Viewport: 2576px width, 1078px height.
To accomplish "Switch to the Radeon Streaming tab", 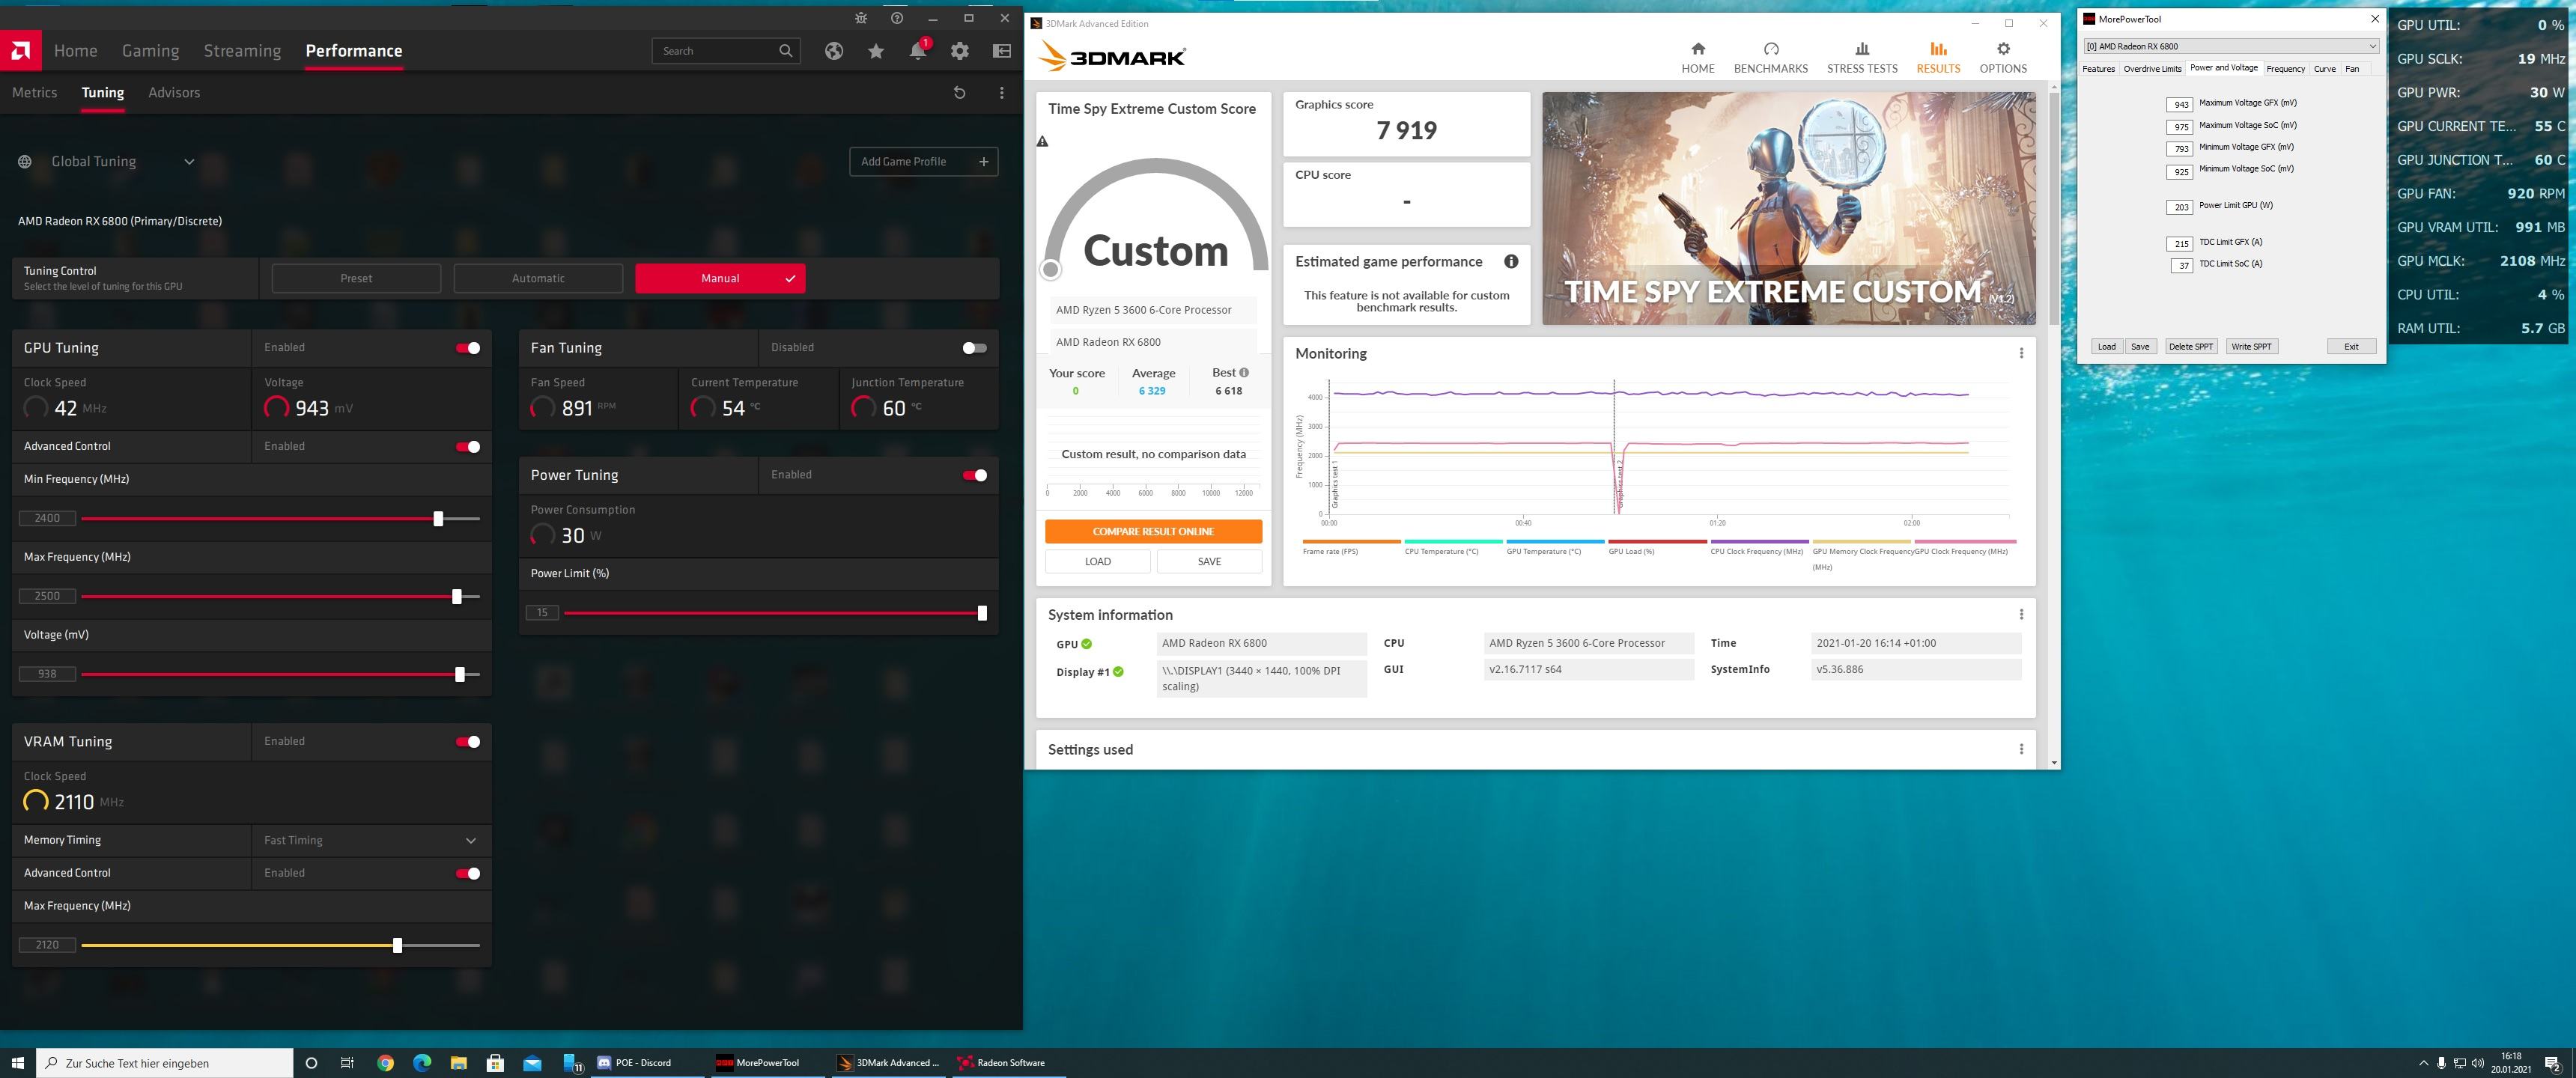I will tap(242, 51).
